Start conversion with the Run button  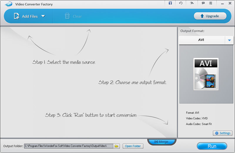pyautogui.click(x=212, y=146)
